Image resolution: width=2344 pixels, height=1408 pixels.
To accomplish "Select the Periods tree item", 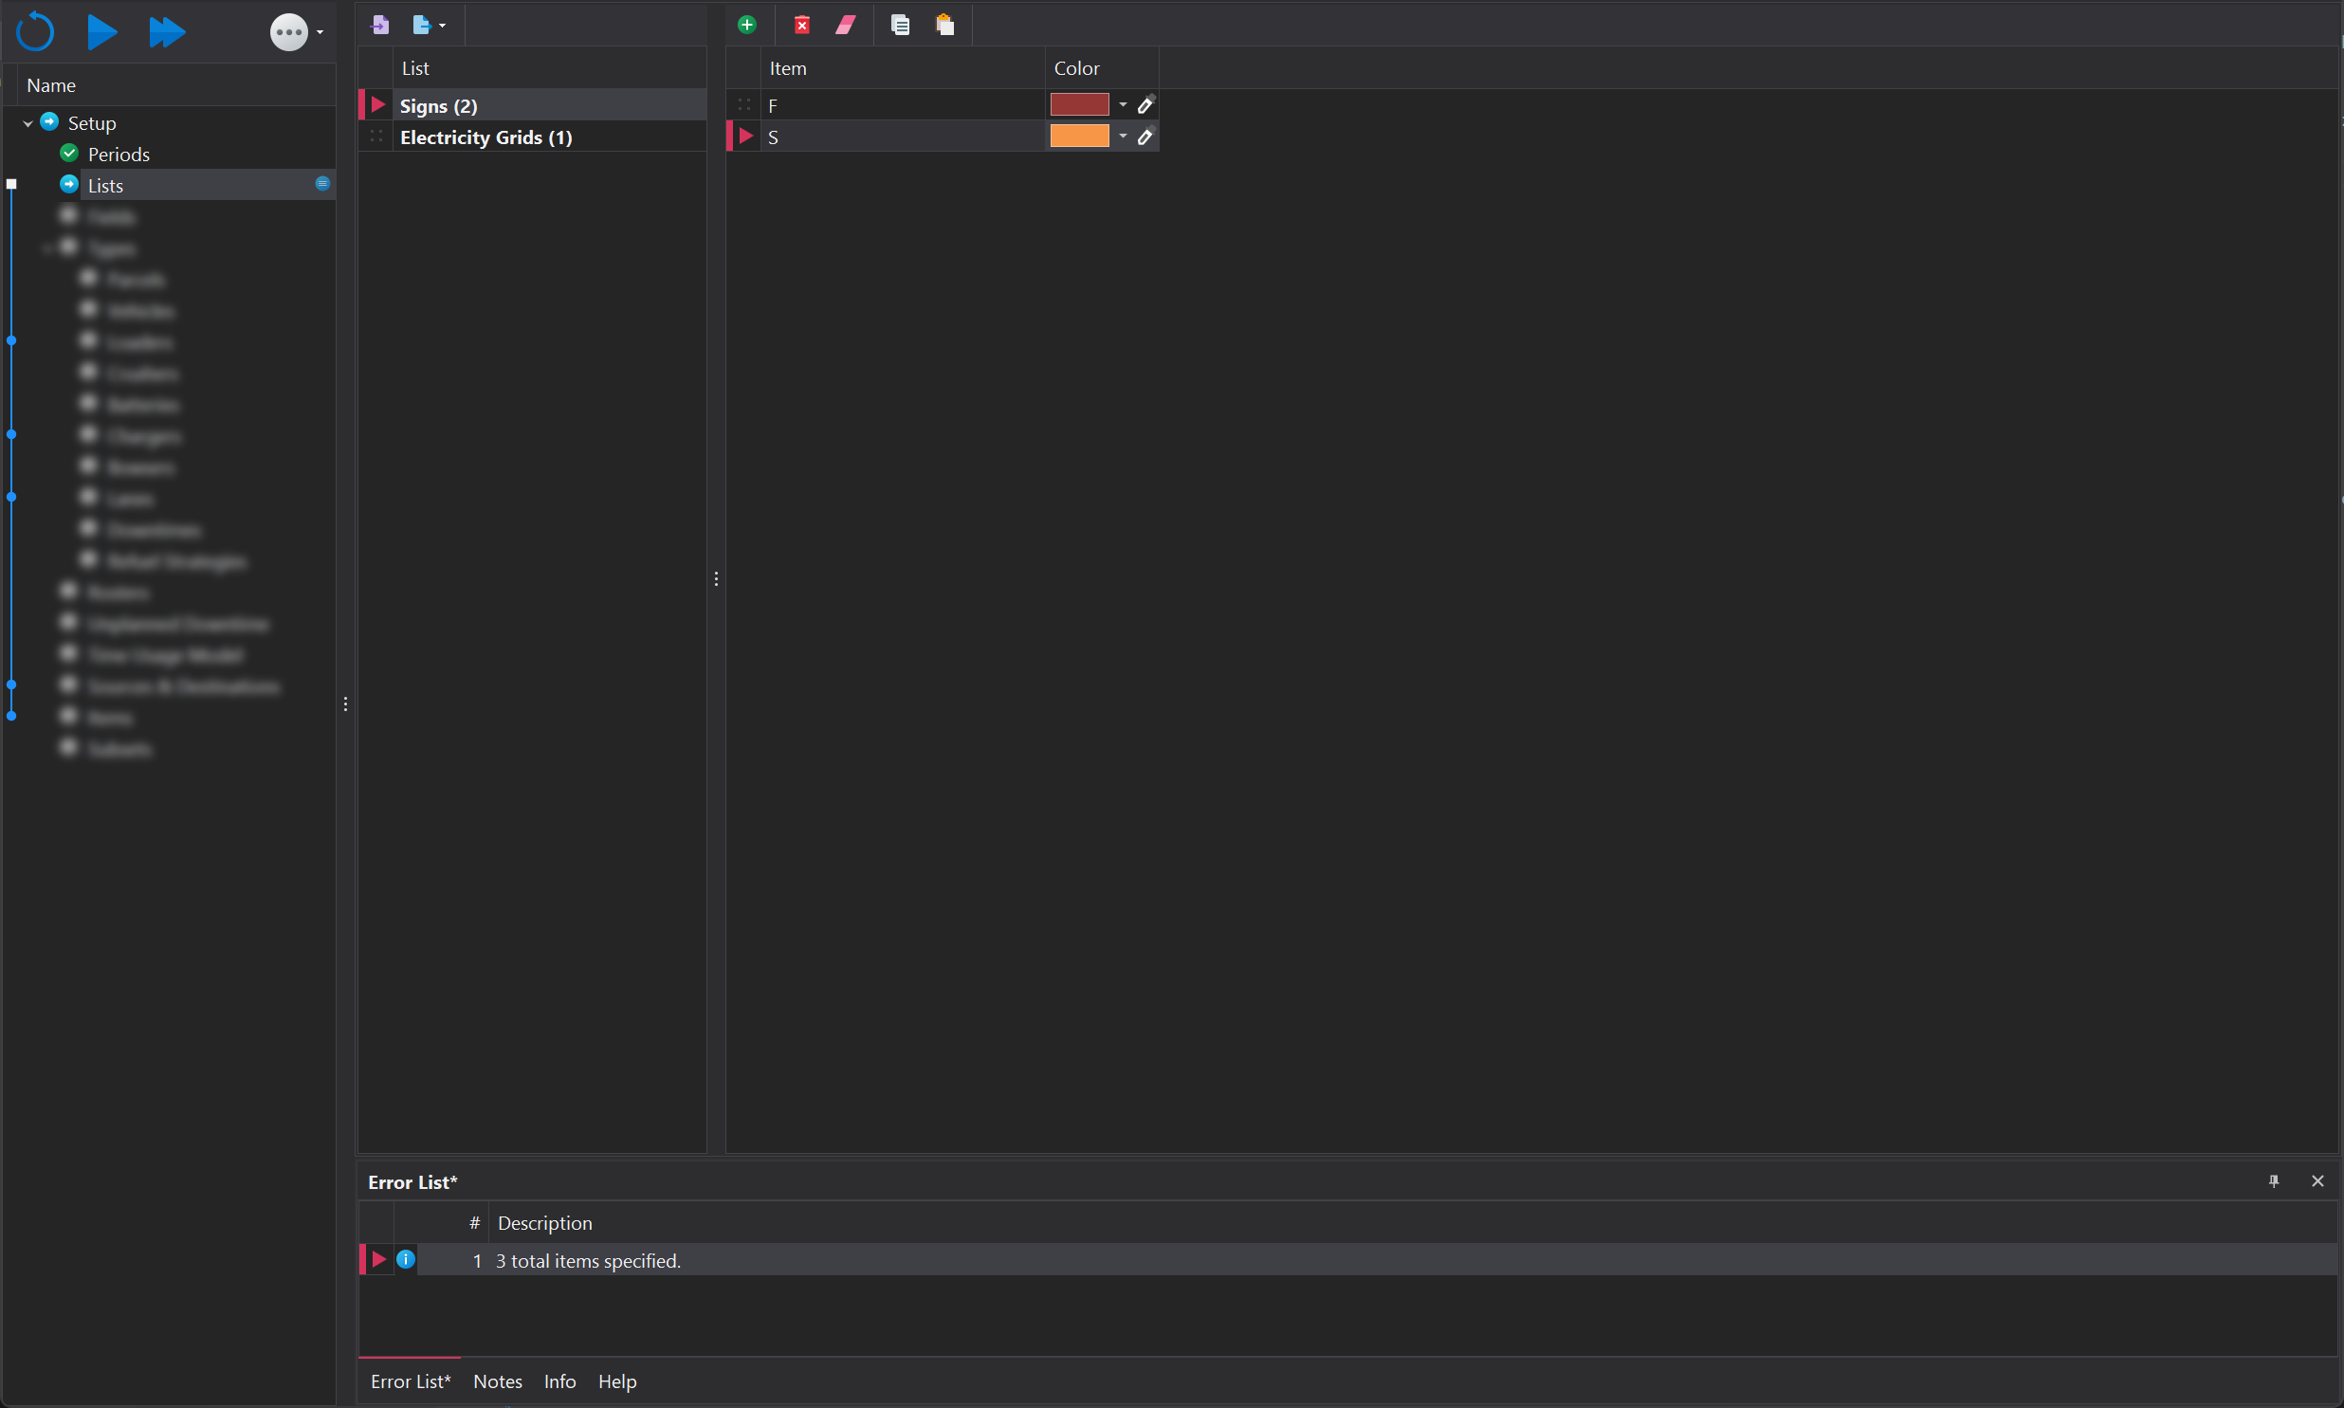I will (x=119, y=154).
